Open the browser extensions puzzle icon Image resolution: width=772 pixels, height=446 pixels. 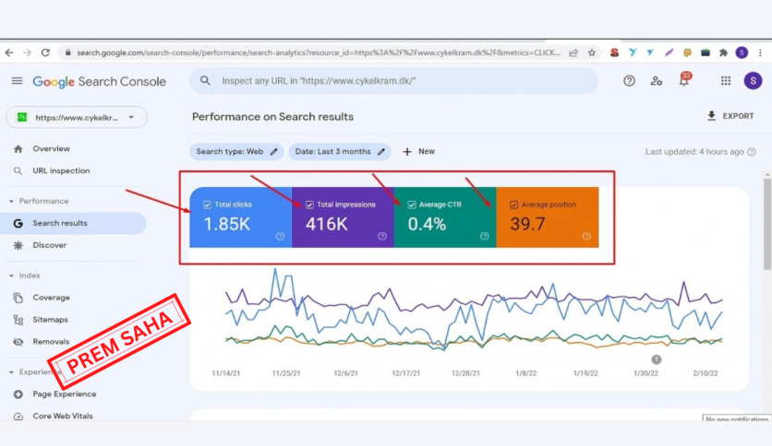click(723, 53)
